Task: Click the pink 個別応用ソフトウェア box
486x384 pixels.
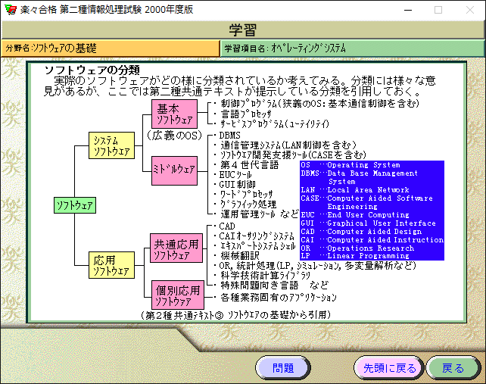Action: tap(178, 295)
